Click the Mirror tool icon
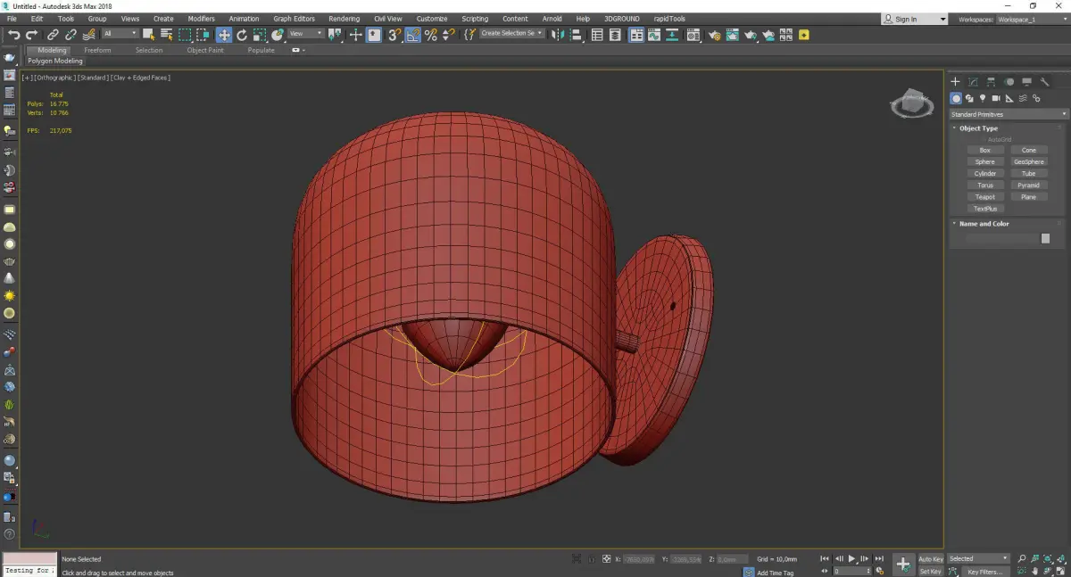The width and height of the screenshot is (1071, 577). tap(557, 35)
